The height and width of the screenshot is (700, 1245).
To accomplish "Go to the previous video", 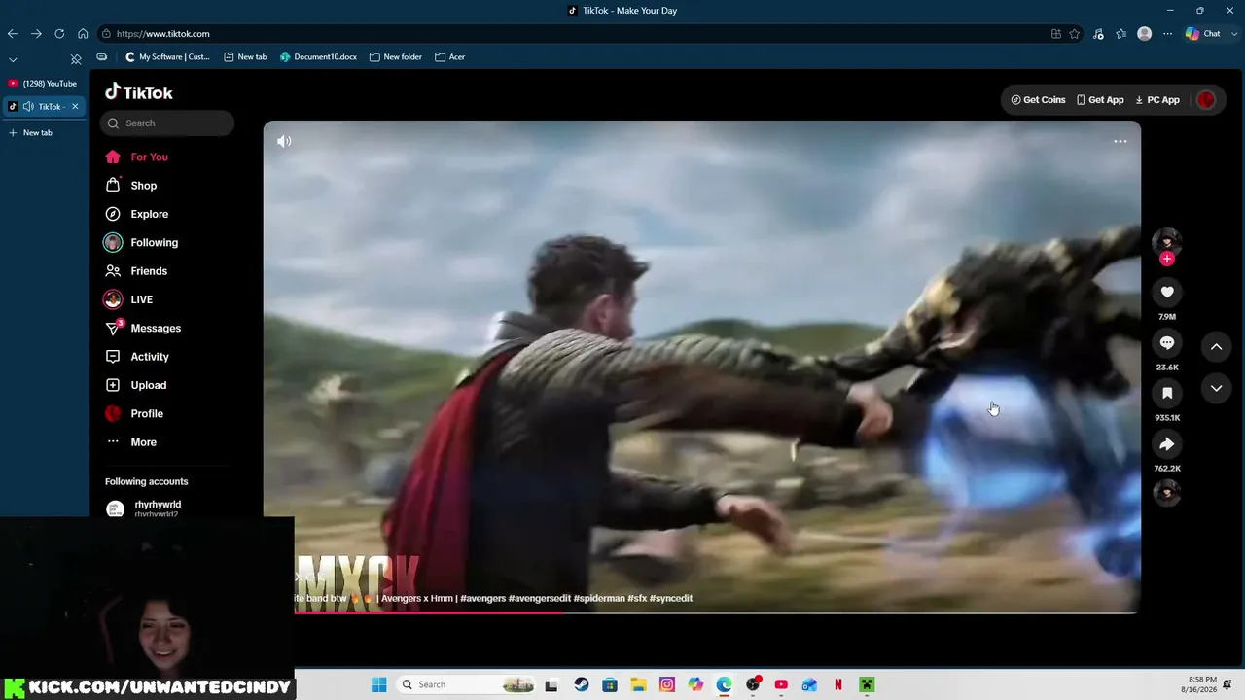I will click(x=1216, y=347).
